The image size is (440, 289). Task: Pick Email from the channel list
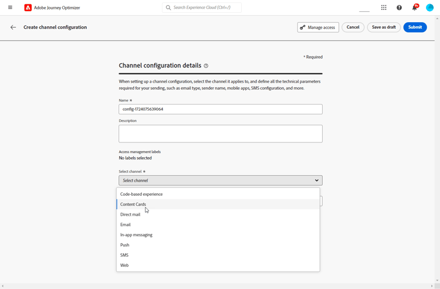pyautogui.click(x=126, y=225)
